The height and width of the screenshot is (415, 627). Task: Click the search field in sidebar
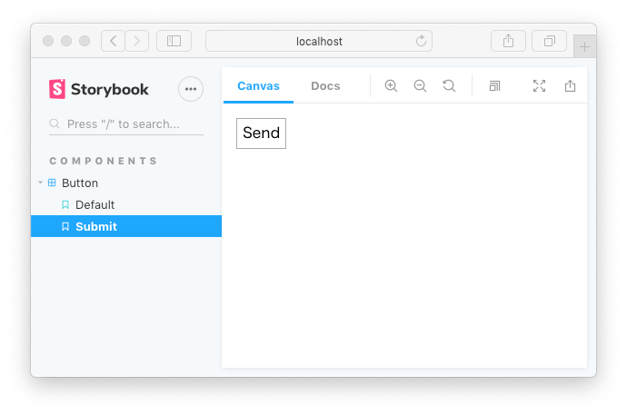click(x=126, y=124)
